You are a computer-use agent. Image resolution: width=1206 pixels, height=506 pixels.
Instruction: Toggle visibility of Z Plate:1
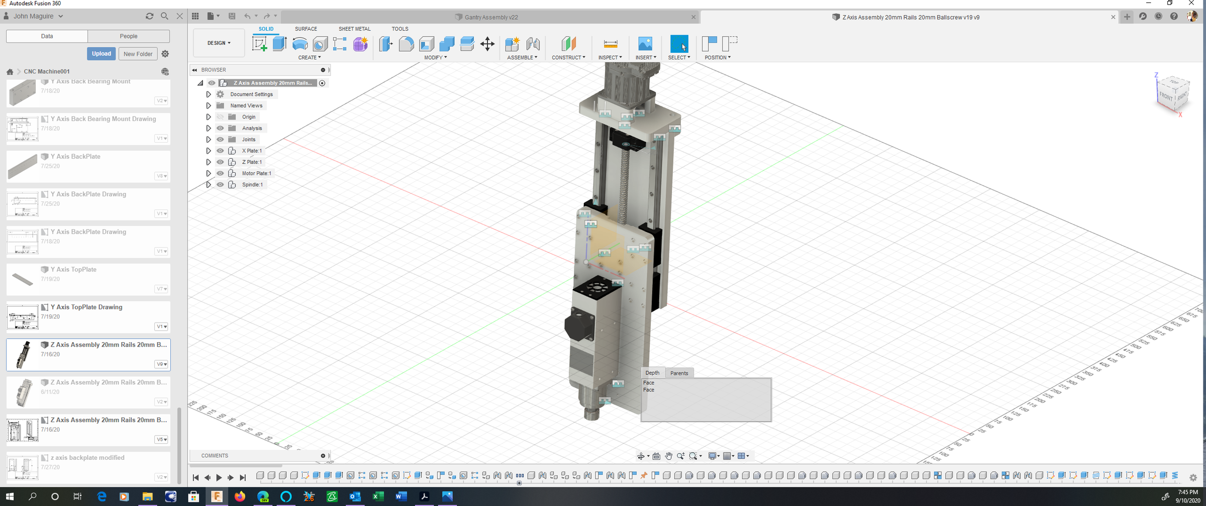pyautogui.click(x=220, y=162)
